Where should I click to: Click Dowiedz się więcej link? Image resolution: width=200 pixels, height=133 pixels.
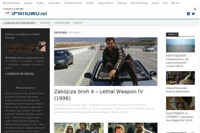[x=20, y=73]
